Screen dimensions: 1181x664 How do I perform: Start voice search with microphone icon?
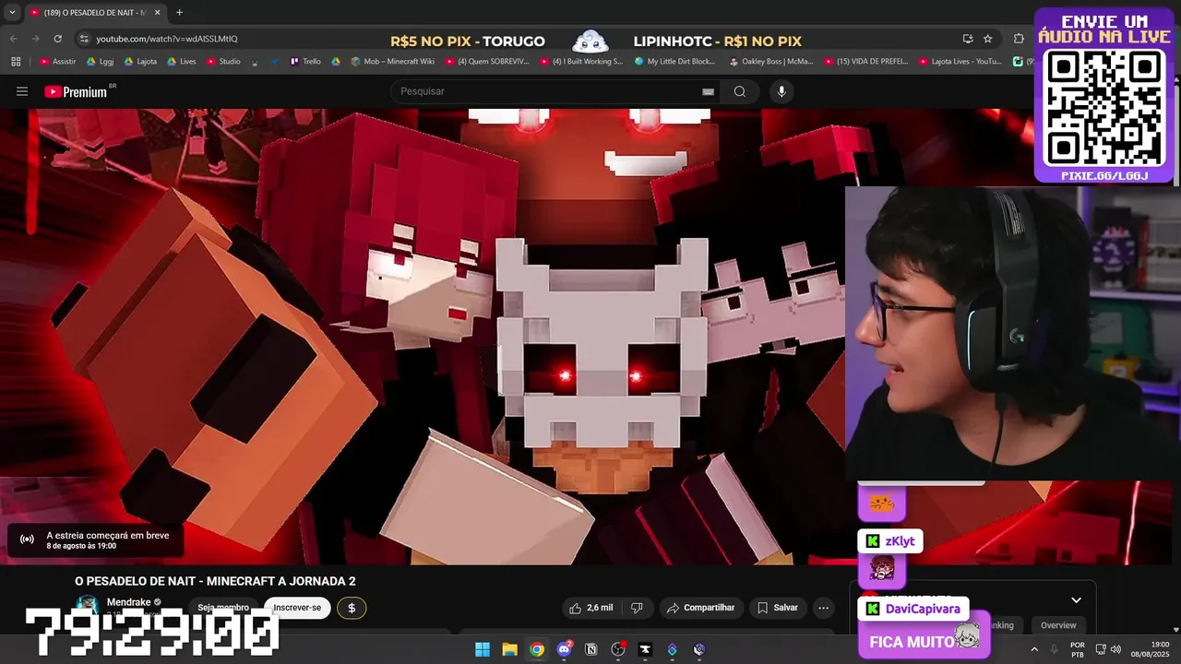(x=781, y=91)
